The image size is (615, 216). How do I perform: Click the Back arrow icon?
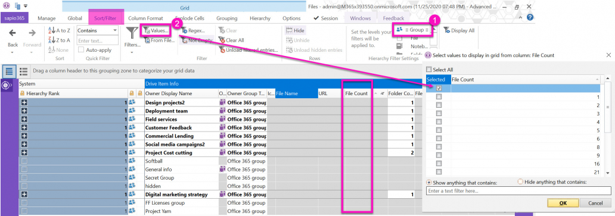point(13,33)
